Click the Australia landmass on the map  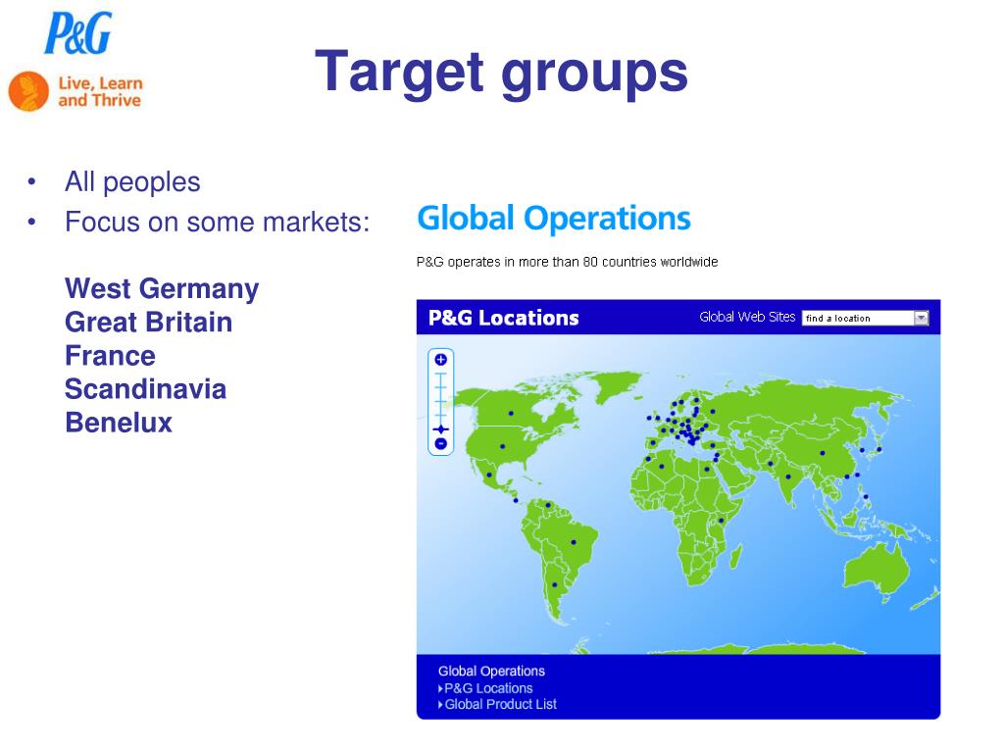tap(878, 570)
